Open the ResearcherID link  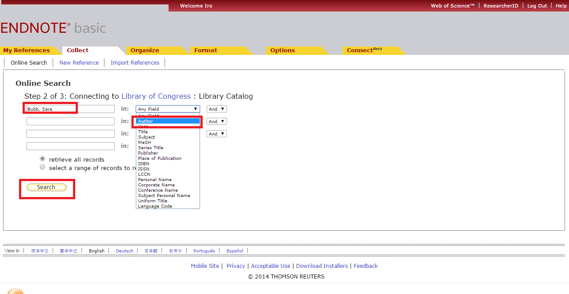click(501, 6)
